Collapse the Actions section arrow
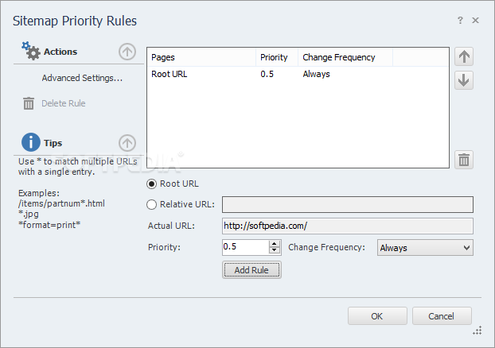This screenshot has height=348, width=495. 127,52
